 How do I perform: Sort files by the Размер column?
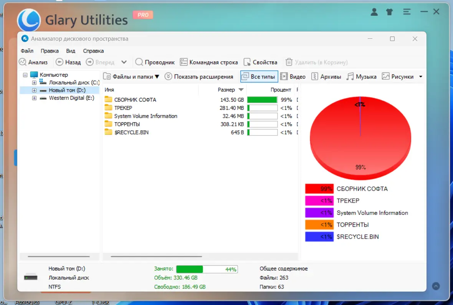click(x=226, y=89)
